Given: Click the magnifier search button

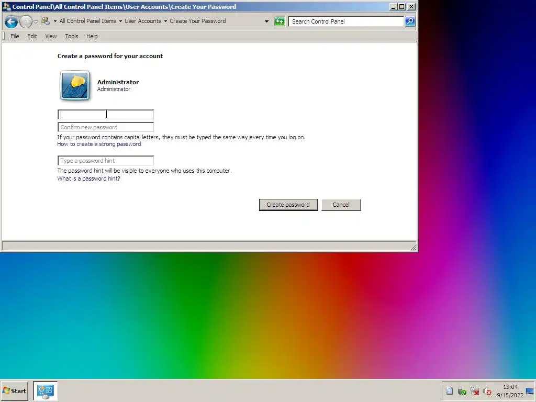Looking at the screenshot, I should point(410,21).
